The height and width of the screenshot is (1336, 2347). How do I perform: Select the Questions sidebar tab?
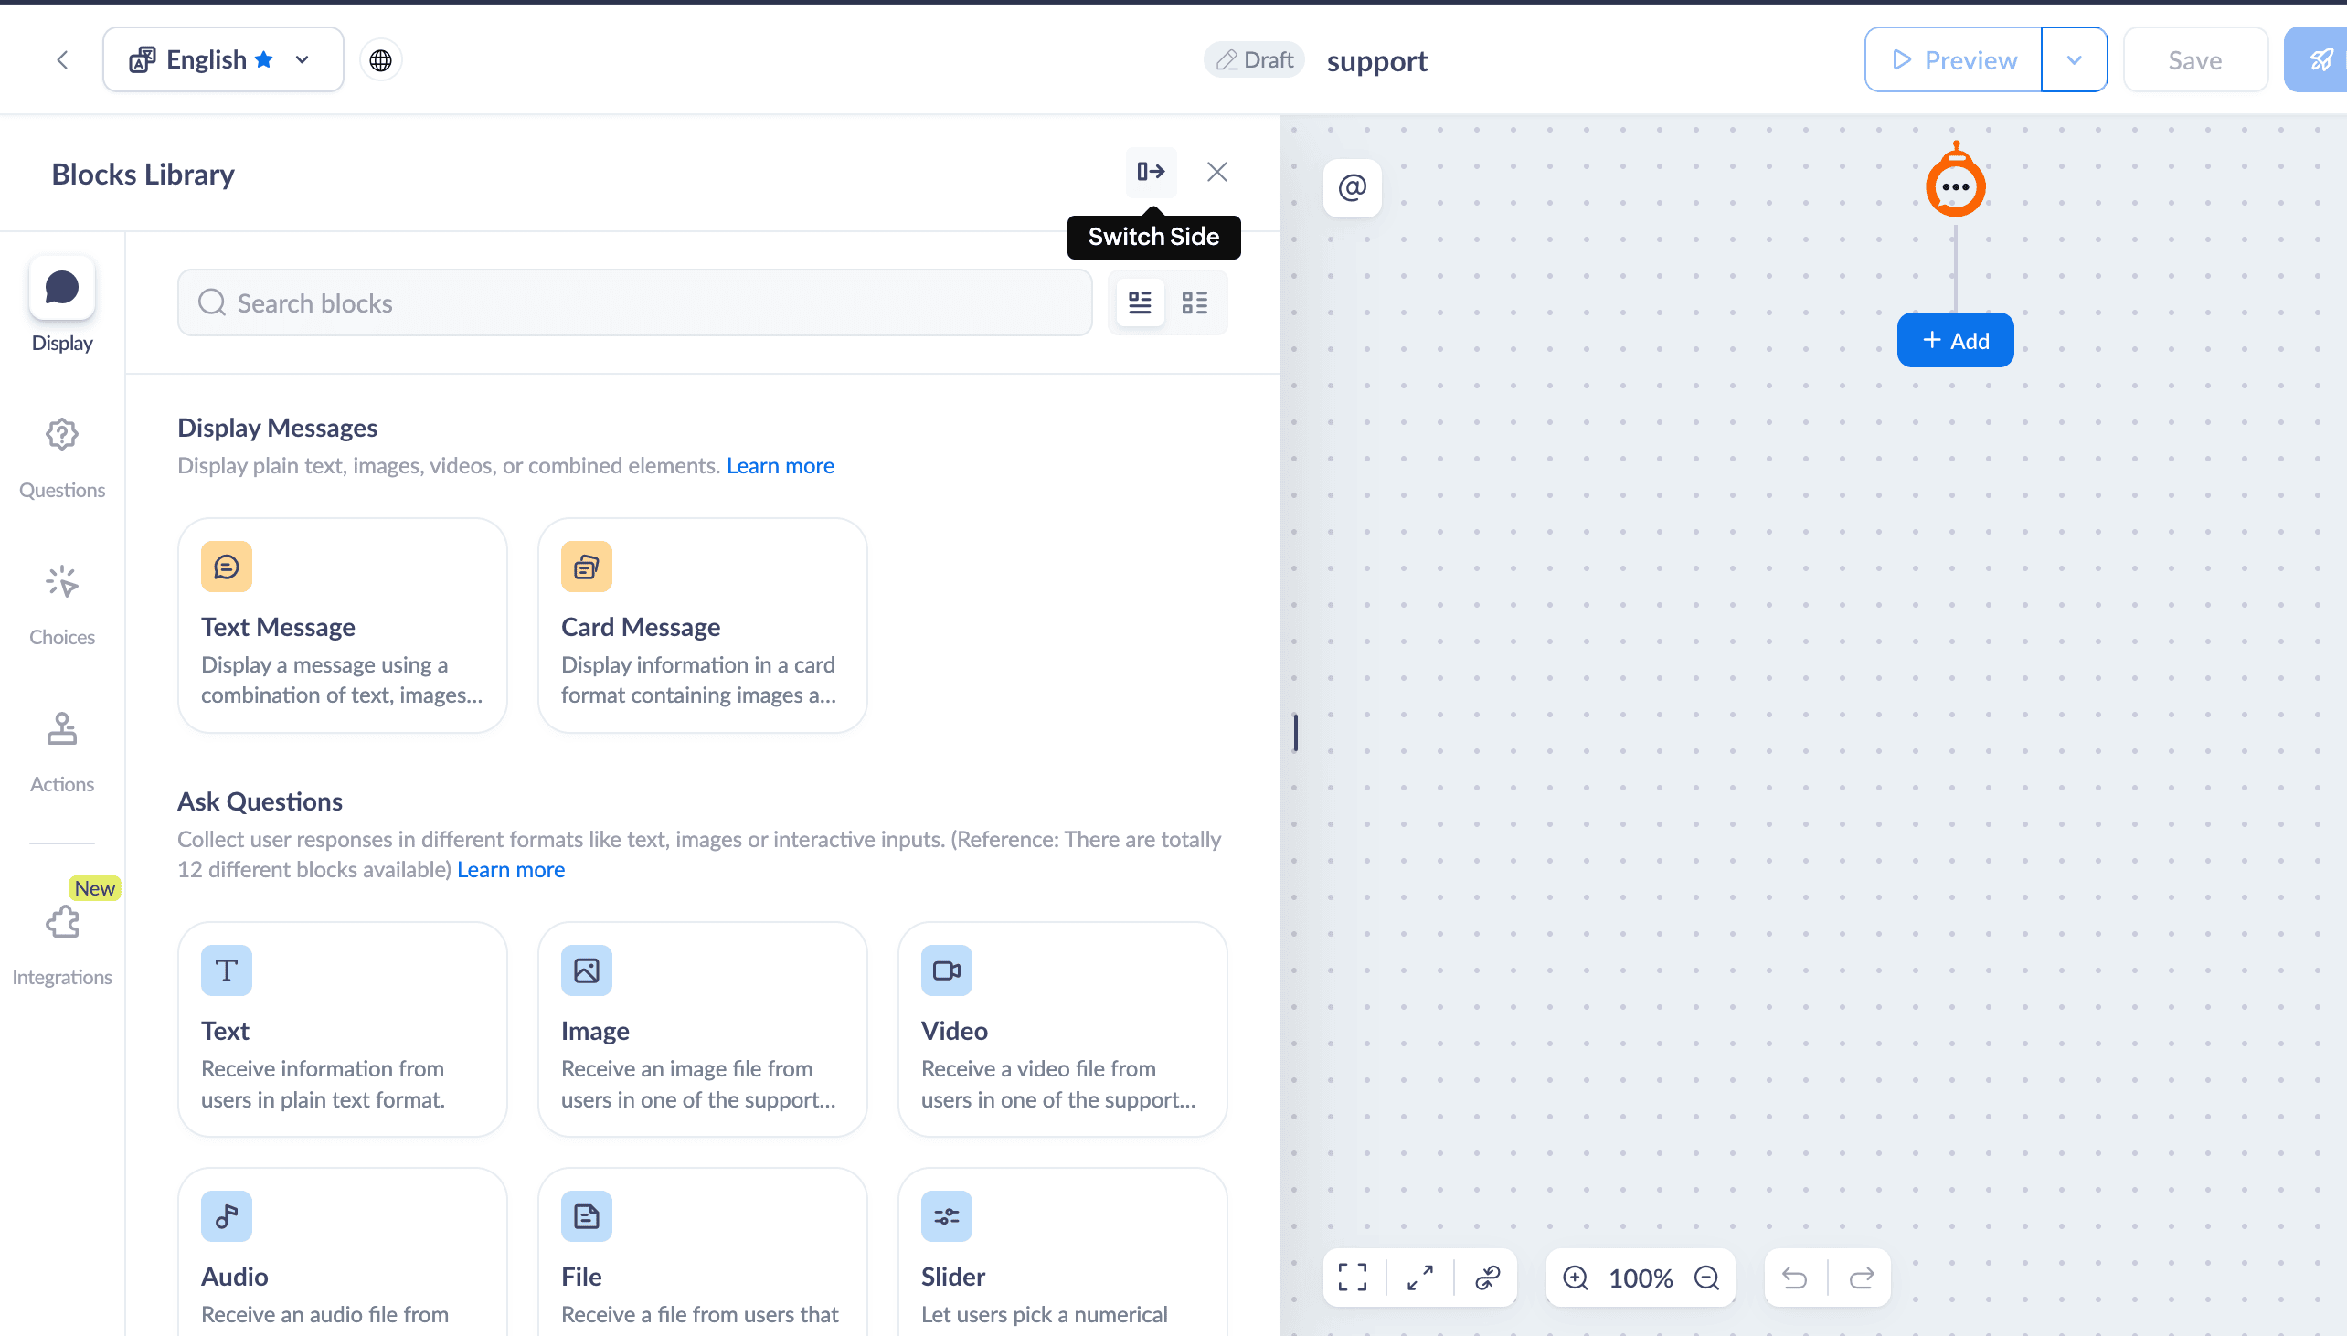[61, 457]
